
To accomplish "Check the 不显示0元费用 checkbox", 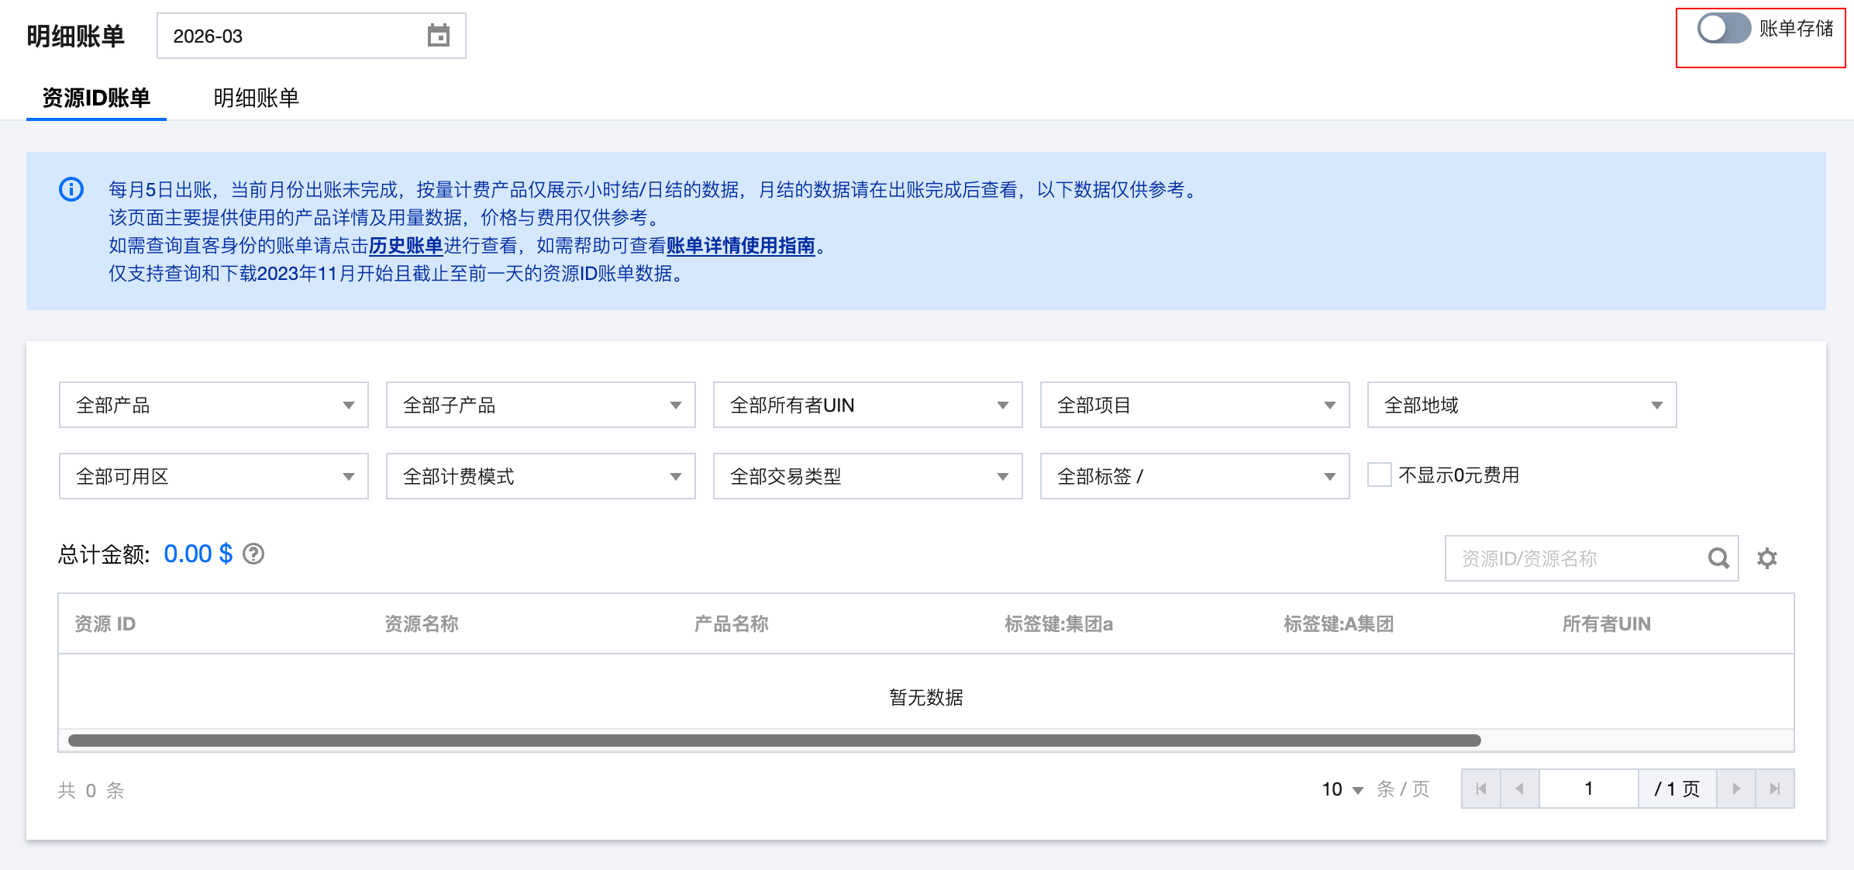I will pos(1379,475).
